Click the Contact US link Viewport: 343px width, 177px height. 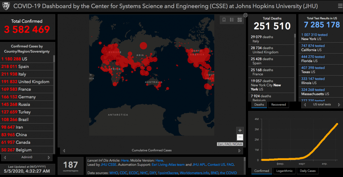click(x=216, y=165)
